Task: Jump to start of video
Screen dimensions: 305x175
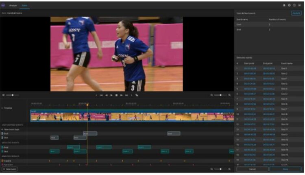Action: click(x=101, y=95)
